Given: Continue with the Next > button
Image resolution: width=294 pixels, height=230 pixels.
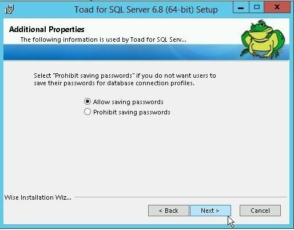Looking at the screenshot, I should point(210,211).
